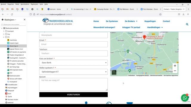Click the first pinned Gmail tab
This screenshot has width=191, height=107.
(2, 9)
